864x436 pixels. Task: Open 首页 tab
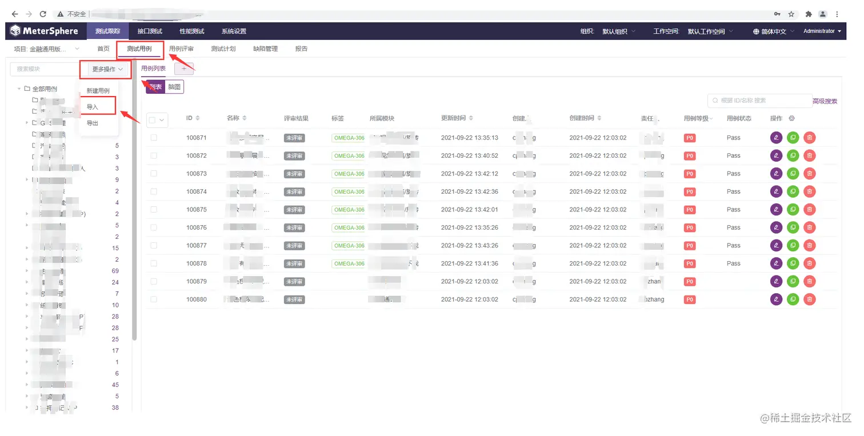[103, 49]
